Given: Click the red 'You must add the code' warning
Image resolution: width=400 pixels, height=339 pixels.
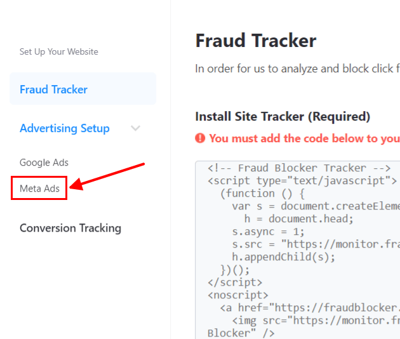Looking at the screenshot, I should pos(305,138).
